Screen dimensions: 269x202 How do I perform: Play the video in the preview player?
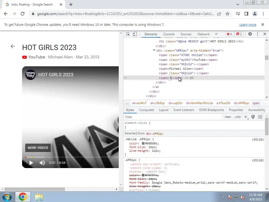(31, 163)
